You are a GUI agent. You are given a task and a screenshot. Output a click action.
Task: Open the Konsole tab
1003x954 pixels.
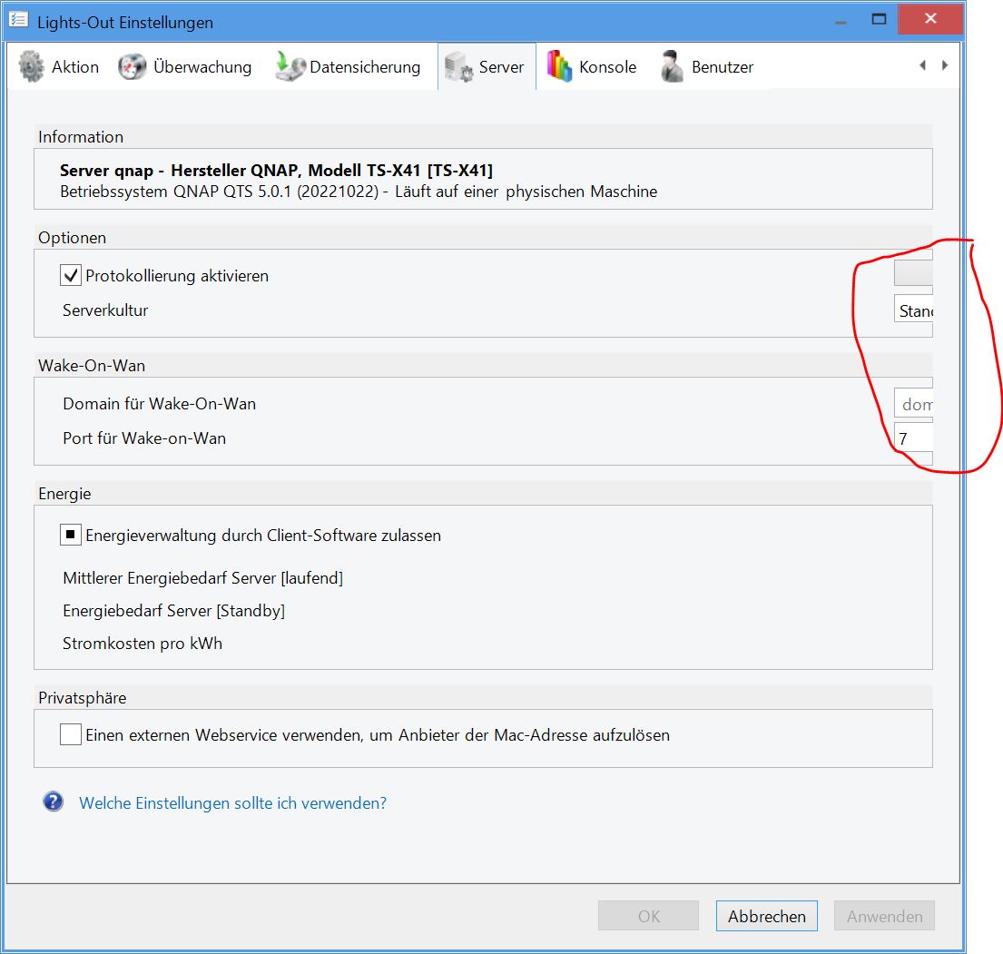click(x=606, y=67)
